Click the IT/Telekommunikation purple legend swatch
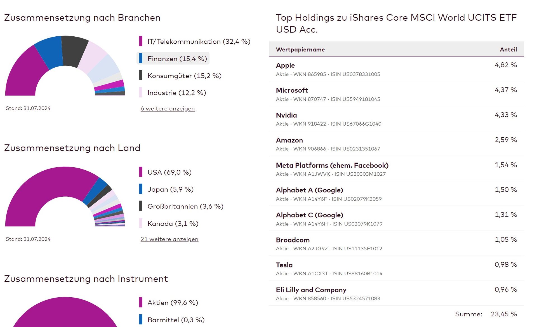This screenshot has height=327, width=537. [x=141, y=41]
